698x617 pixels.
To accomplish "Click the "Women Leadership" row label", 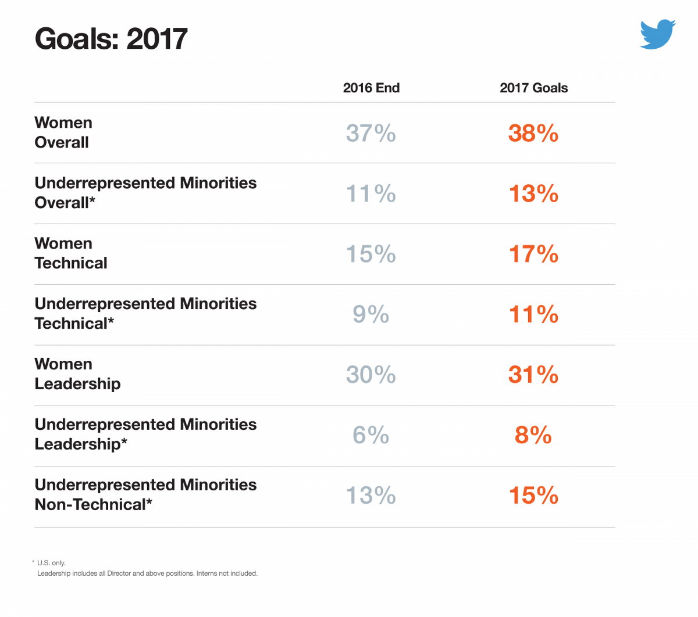I will pos(77,374).
